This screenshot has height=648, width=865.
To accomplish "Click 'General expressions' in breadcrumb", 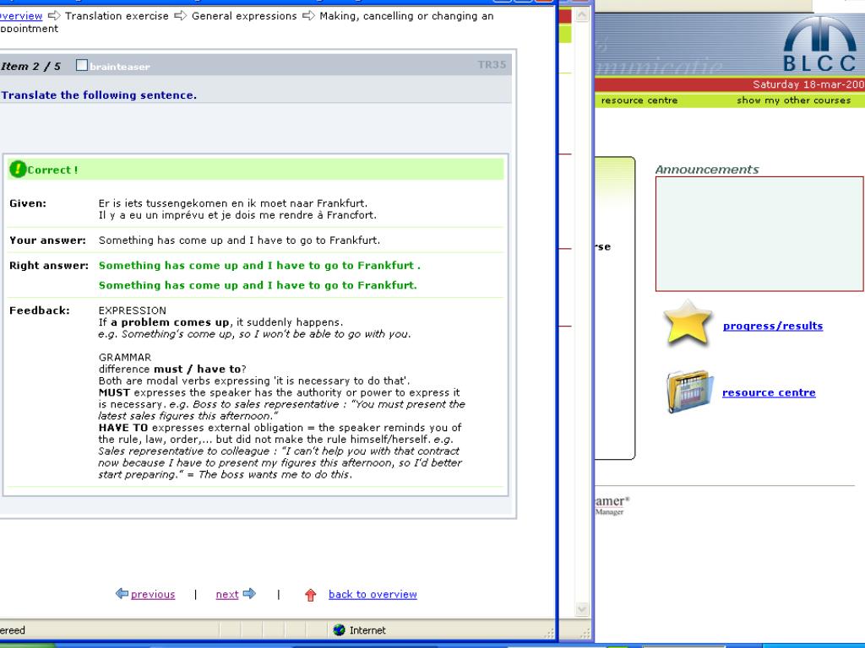I will (244, 16).
